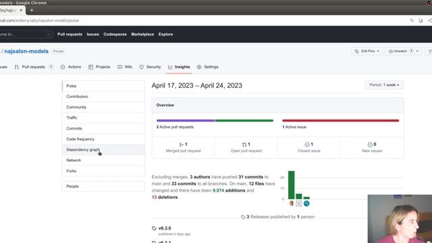Select People in Insights sidebar
The width and height of the screenshot is (432, 243).
[103, 186]
